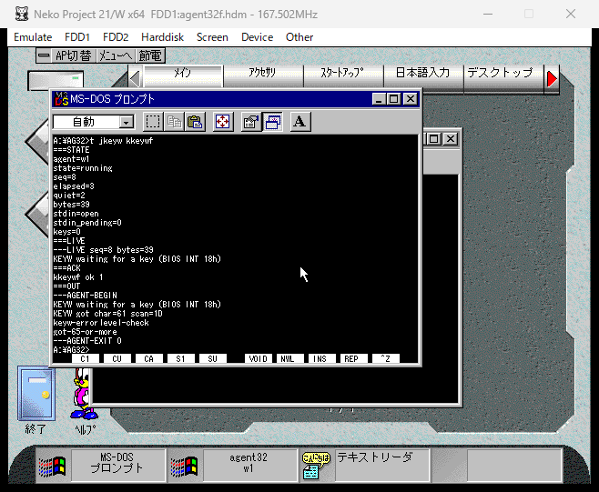Image resolution: width=599 pixels, height=492 pixels.
Task: Close the background window behind MS-DOS prompt
Action: click(x=451, y=138)
